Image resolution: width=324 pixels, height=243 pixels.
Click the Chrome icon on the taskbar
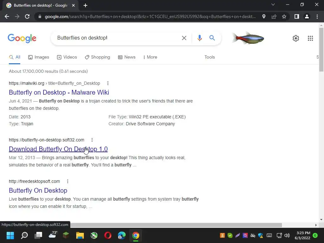point(136,235)
